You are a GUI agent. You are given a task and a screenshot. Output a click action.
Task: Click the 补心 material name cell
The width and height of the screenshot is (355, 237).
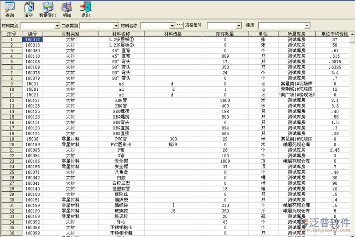[x=121, y=222]
